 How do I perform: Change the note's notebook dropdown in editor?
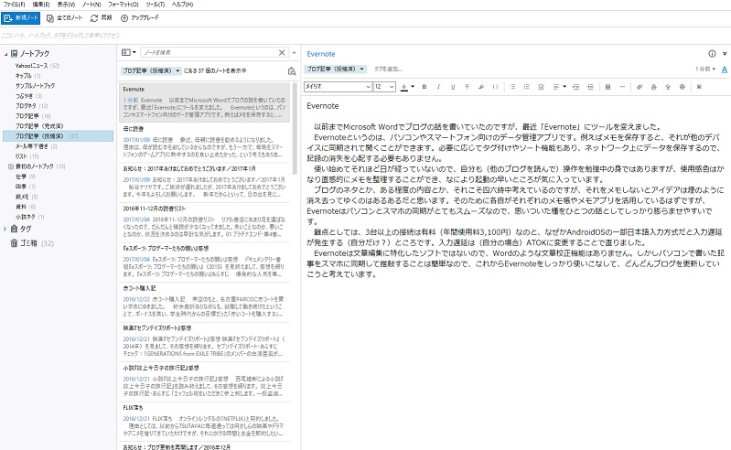coord(335,69)
